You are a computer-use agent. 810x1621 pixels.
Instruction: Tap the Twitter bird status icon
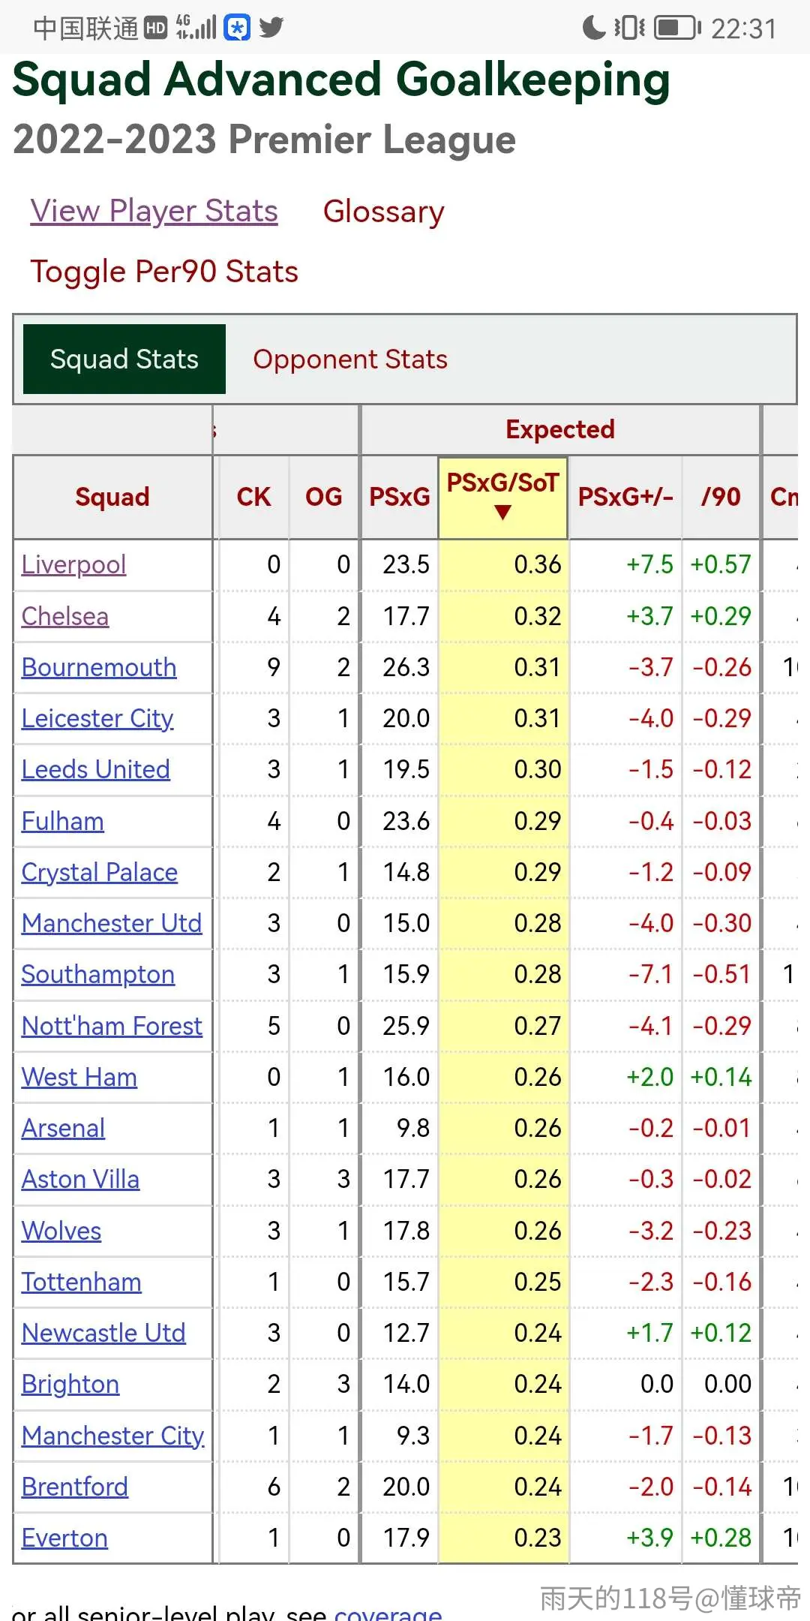coord(271,28)
